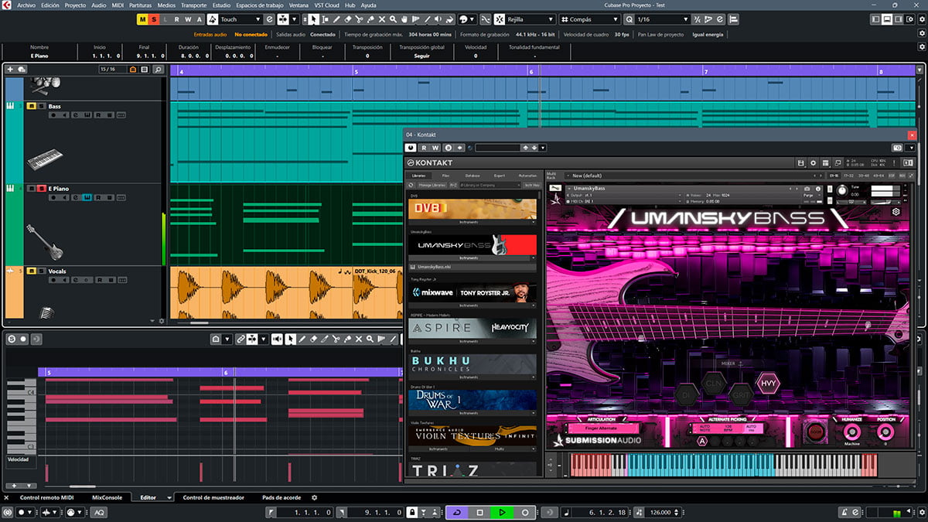Select the HVY hexagon tone button
Viewport: 928px width, 522px height.
pyautogui.click(x=769, y=383)
